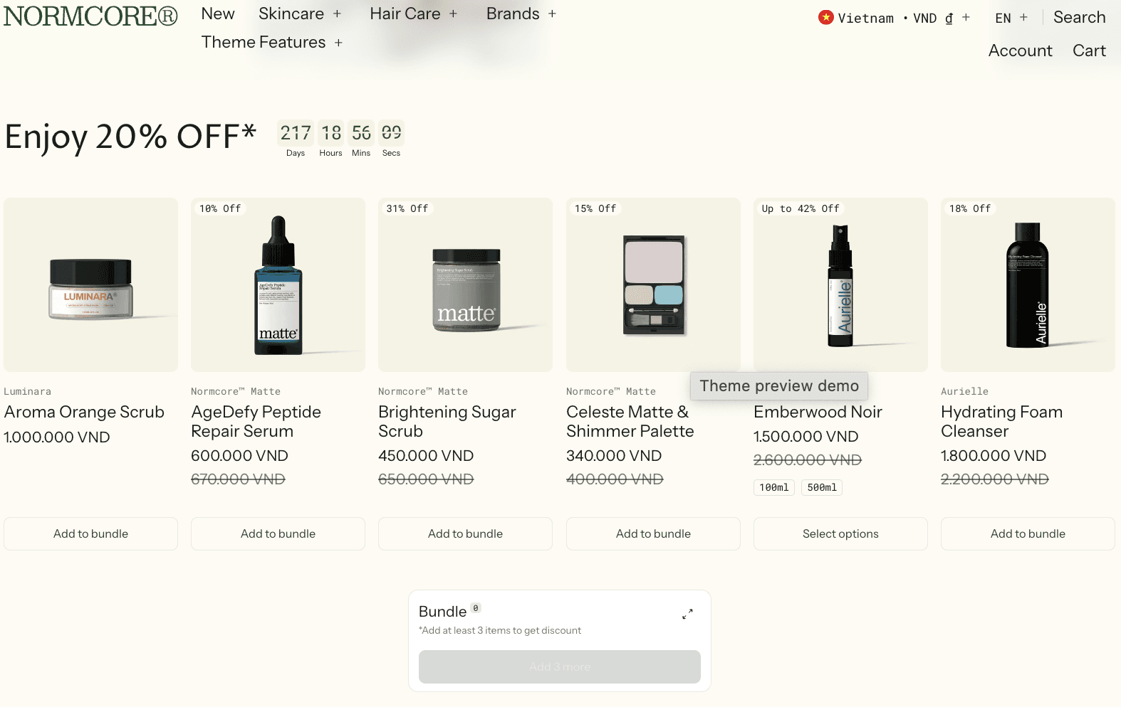Viewport: 1121px width, 707px height.
Task: Open the Celeste Matte & Shimmer Palette title
Action: [x=630, y=422]
